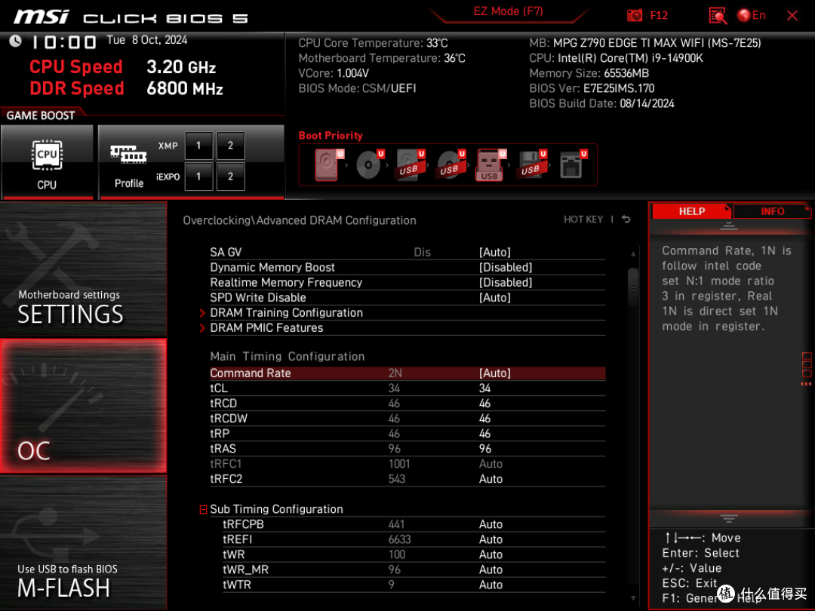Open M-FLASH to flash BIOS
Image resolution: width=815 pixels, height=611 pixels.
[83, 542]
